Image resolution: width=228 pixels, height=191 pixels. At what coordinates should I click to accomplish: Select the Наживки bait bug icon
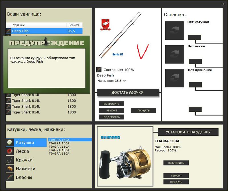(10, 168)
